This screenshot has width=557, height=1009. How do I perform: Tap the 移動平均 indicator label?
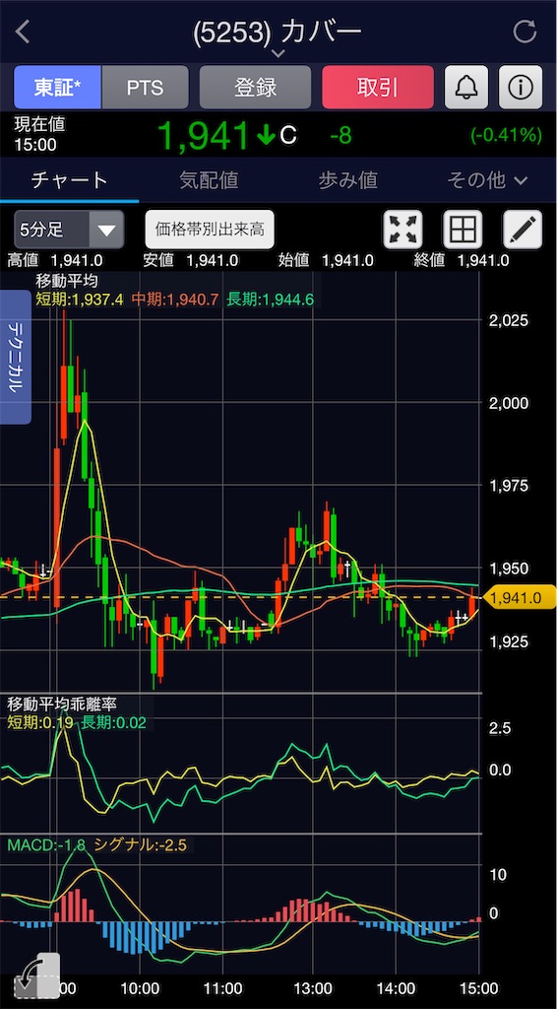coord(67,280)
